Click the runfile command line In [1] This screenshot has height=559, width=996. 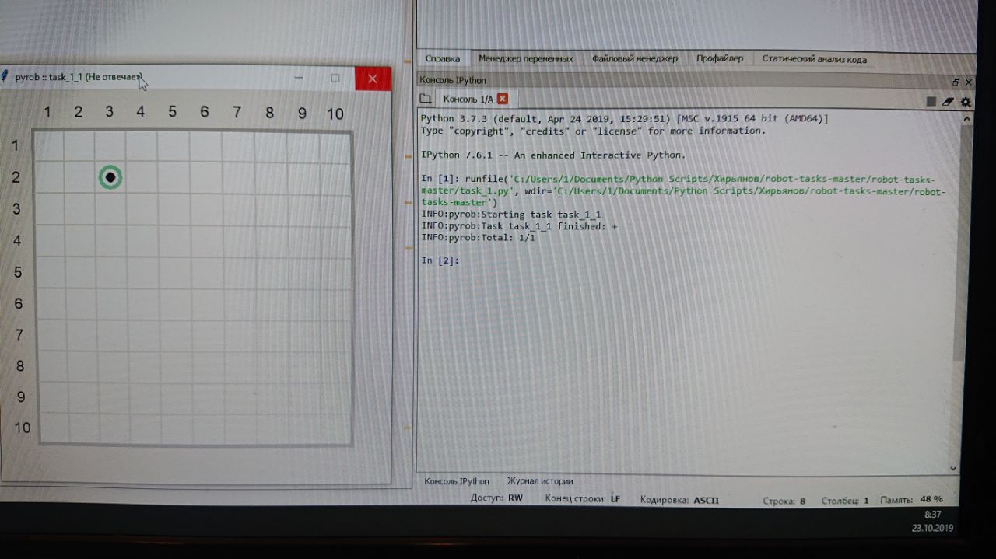682,190
